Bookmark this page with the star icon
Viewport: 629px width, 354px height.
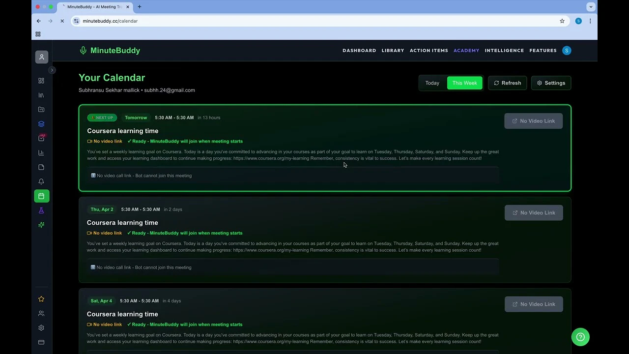pyautogui.click(x=562, y=21)
